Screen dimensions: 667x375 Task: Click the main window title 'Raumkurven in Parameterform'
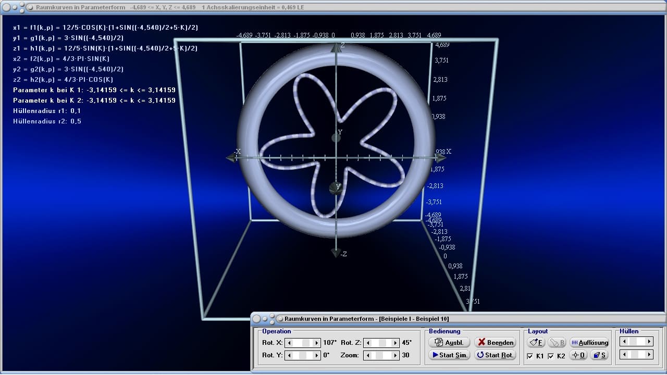(x=81, y=7)
